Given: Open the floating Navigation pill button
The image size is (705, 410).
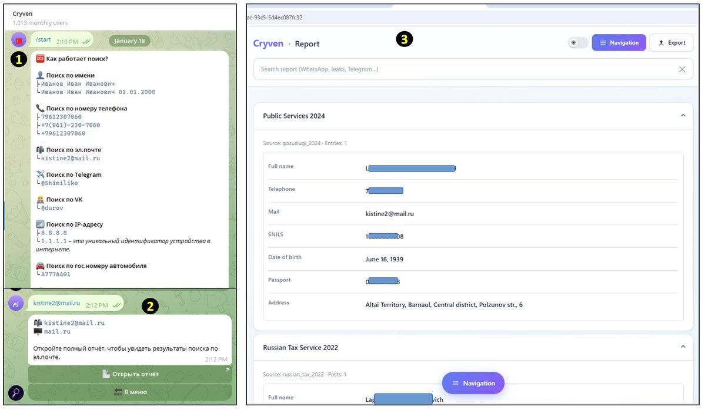Looking at the screenshot, I should [x=473, y=383].
